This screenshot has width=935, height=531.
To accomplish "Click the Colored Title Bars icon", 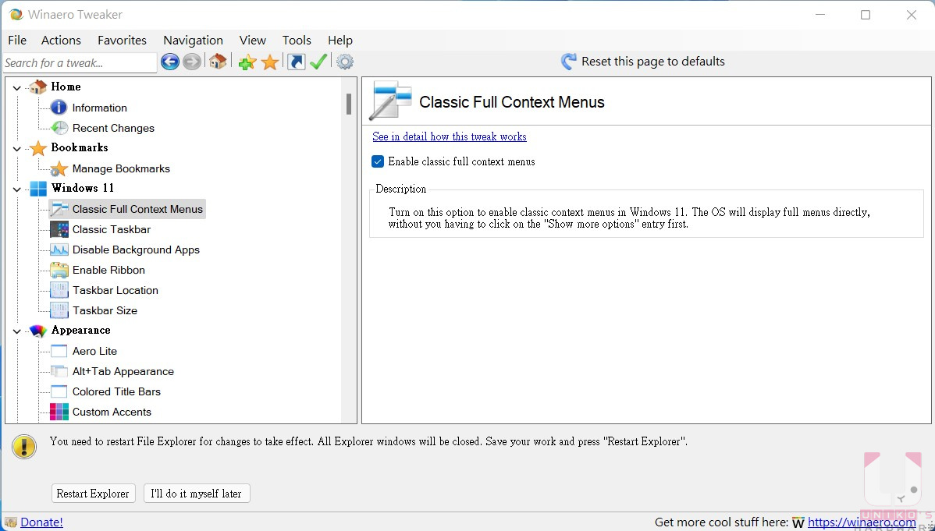I will click(x=59, y=391).
